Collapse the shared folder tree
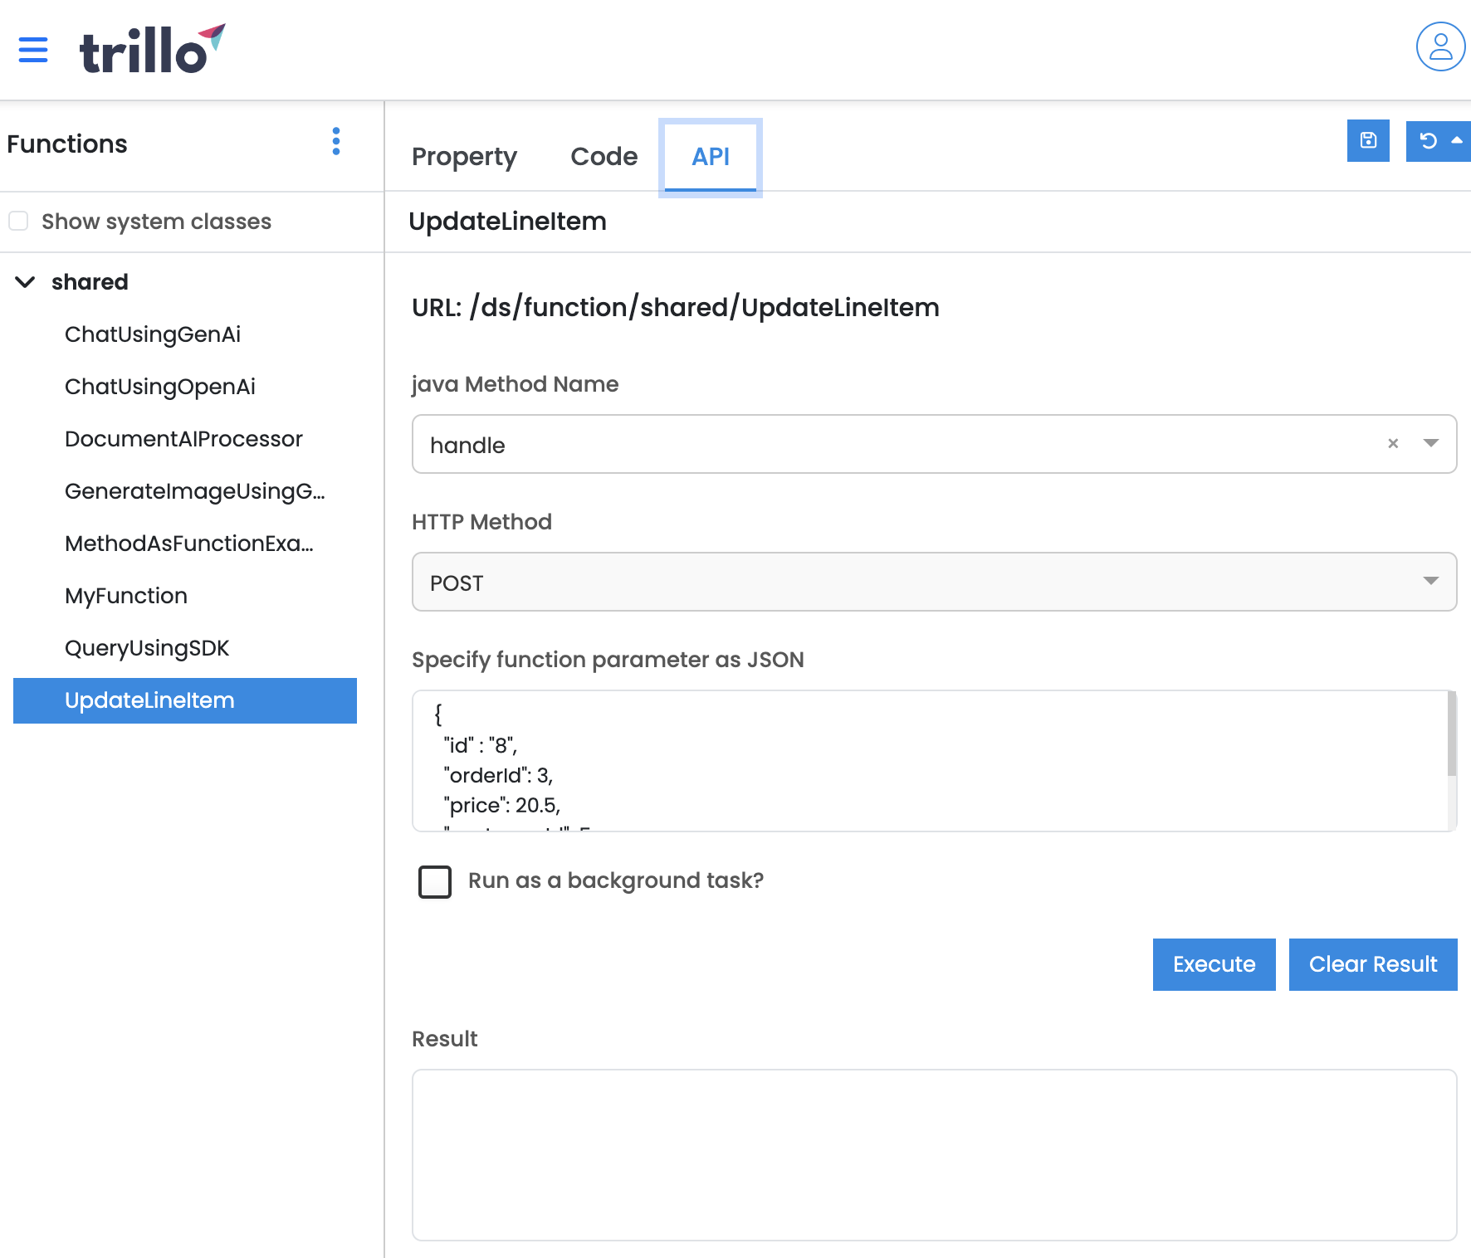The height and width of the screenshot is (1258, 1471). (26, 282)
